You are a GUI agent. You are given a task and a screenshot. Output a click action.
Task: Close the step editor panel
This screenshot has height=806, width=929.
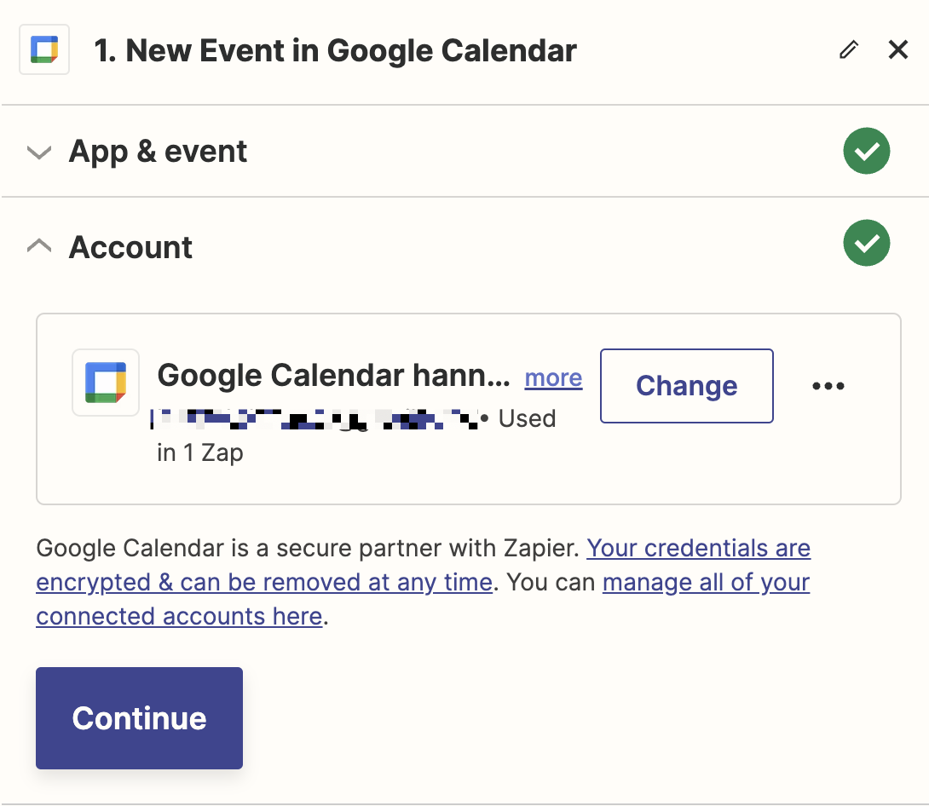pyautogui.click(x=898, y=50)
